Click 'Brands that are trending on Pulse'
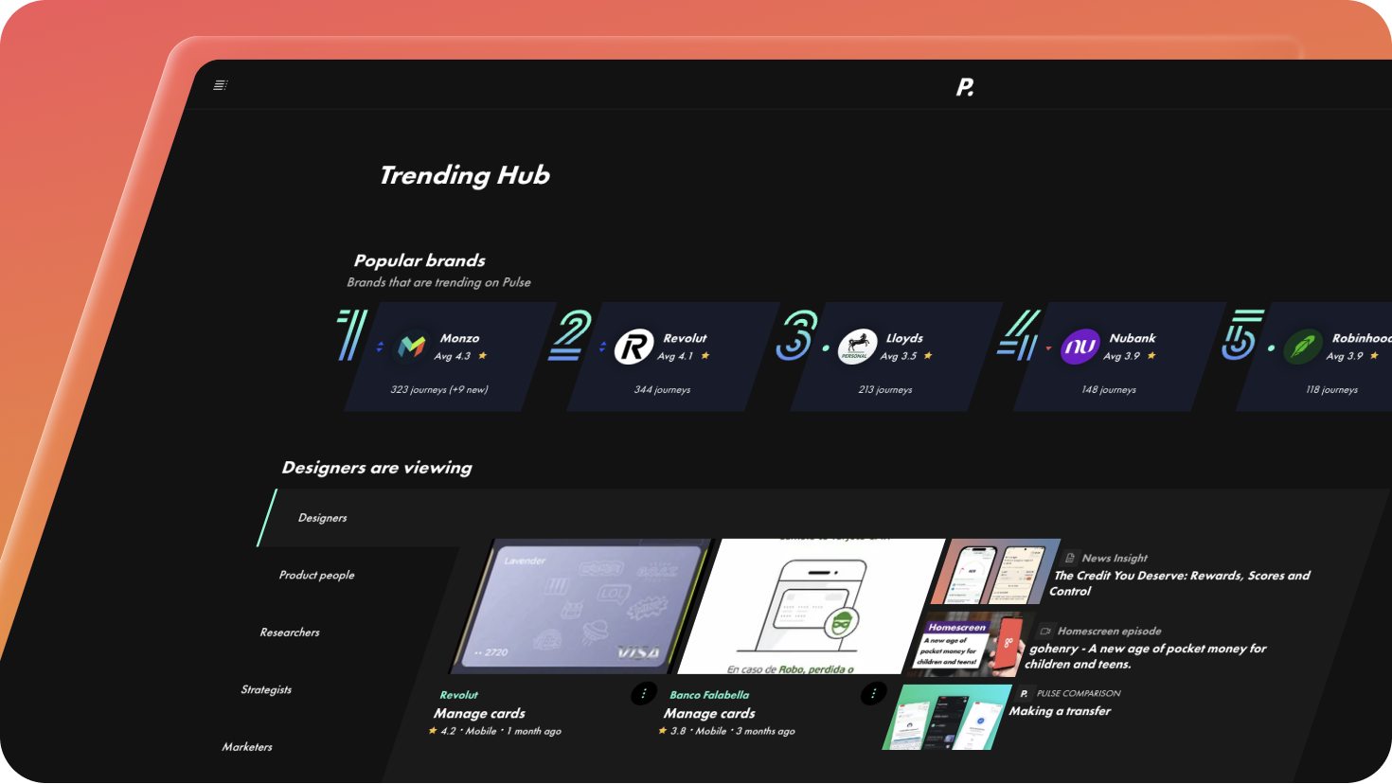 click(x=438, y=282)
